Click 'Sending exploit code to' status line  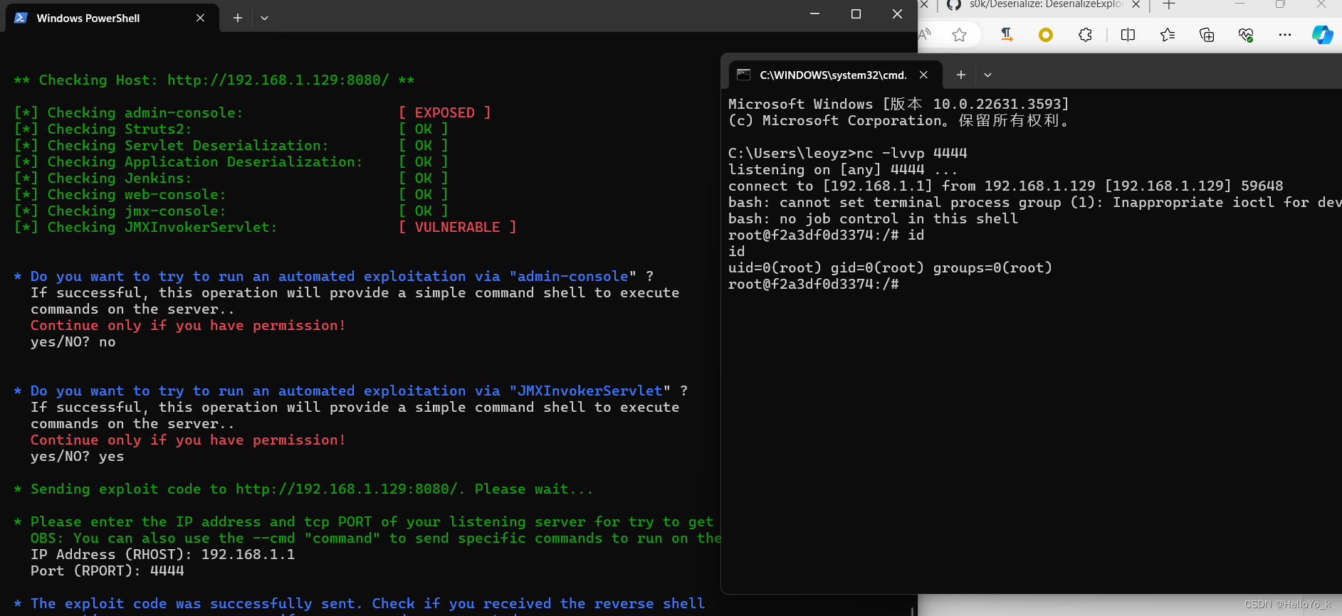tap(304, 489)
